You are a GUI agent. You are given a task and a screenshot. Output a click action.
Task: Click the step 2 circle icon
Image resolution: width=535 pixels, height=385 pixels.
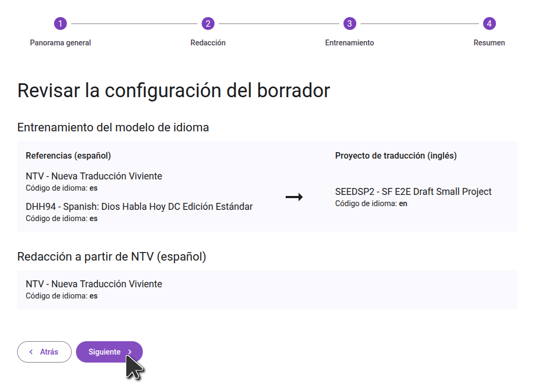208,23
